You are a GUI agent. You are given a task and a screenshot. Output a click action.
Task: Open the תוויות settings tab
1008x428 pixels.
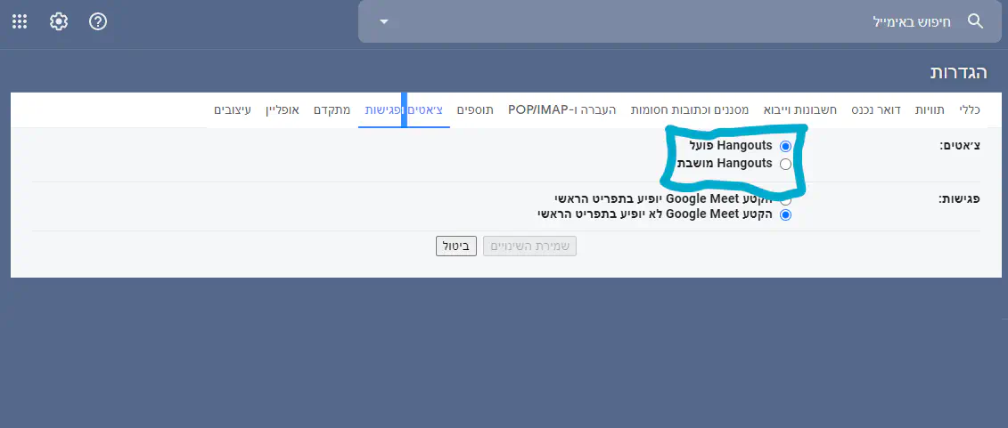pyautogui.click(x=930, y=109)
